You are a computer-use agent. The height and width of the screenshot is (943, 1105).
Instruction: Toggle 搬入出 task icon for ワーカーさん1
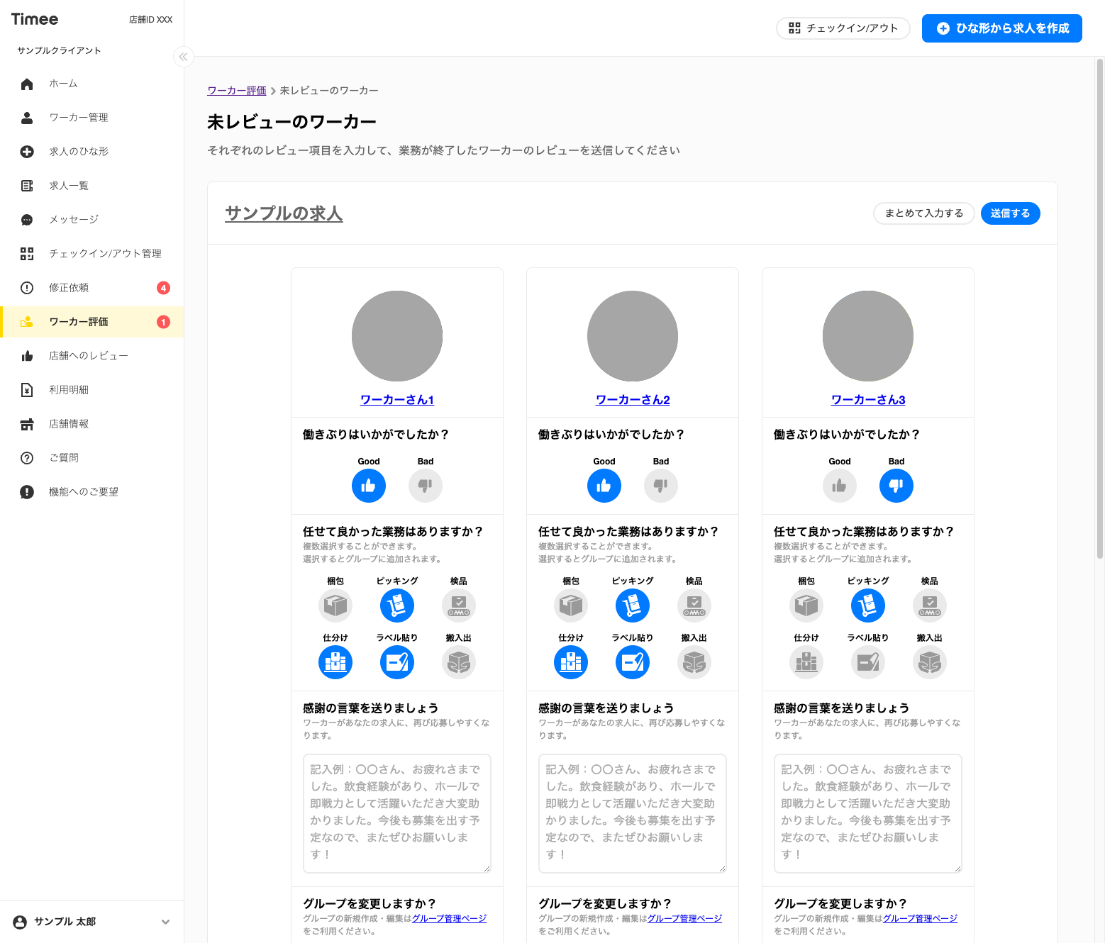tap(459, 662)
